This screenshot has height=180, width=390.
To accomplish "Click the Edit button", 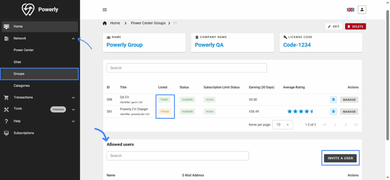I will [x=334, y=27].
